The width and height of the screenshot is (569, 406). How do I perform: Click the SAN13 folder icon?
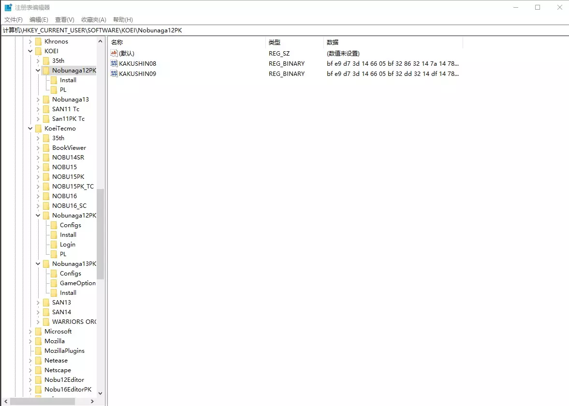tap(46, 303)
